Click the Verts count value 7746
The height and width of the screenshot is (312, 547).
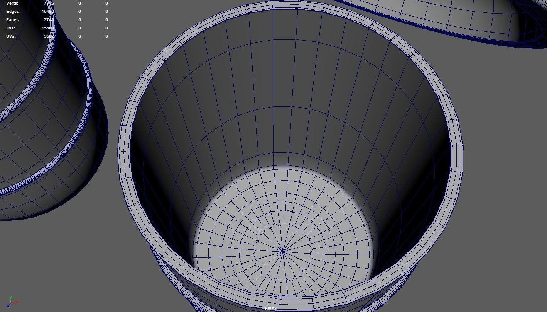click(x=49, y=3)
